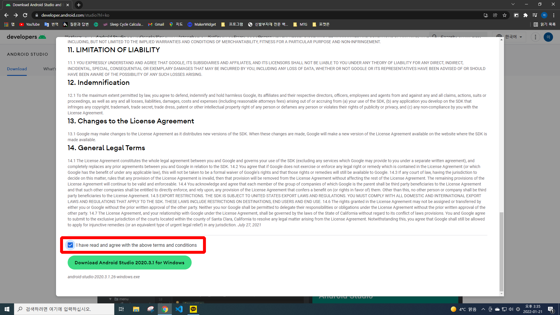Open the Chrome profile avatar
Image resolution: width=560 pixels, height=315 pixels.
(x=544, y=15)
